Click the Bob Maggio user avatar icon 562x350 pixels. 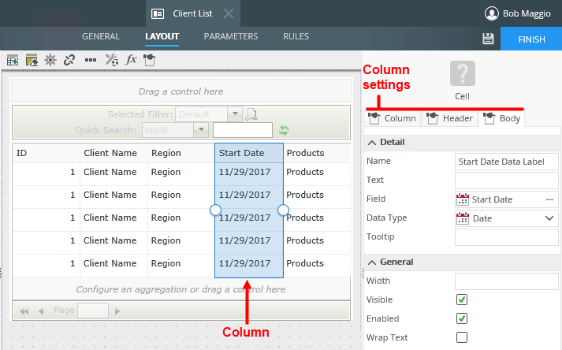[492, 13]
